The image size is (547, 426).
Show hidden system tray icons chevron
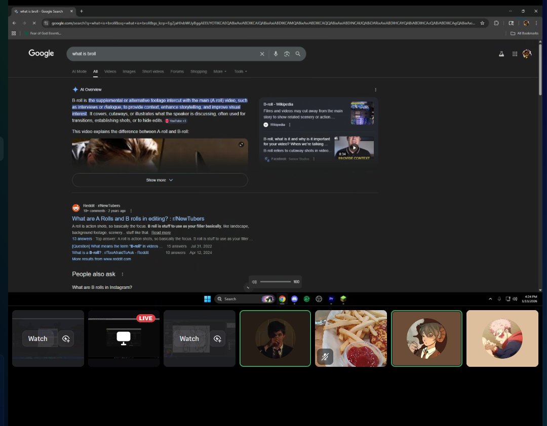490,299
